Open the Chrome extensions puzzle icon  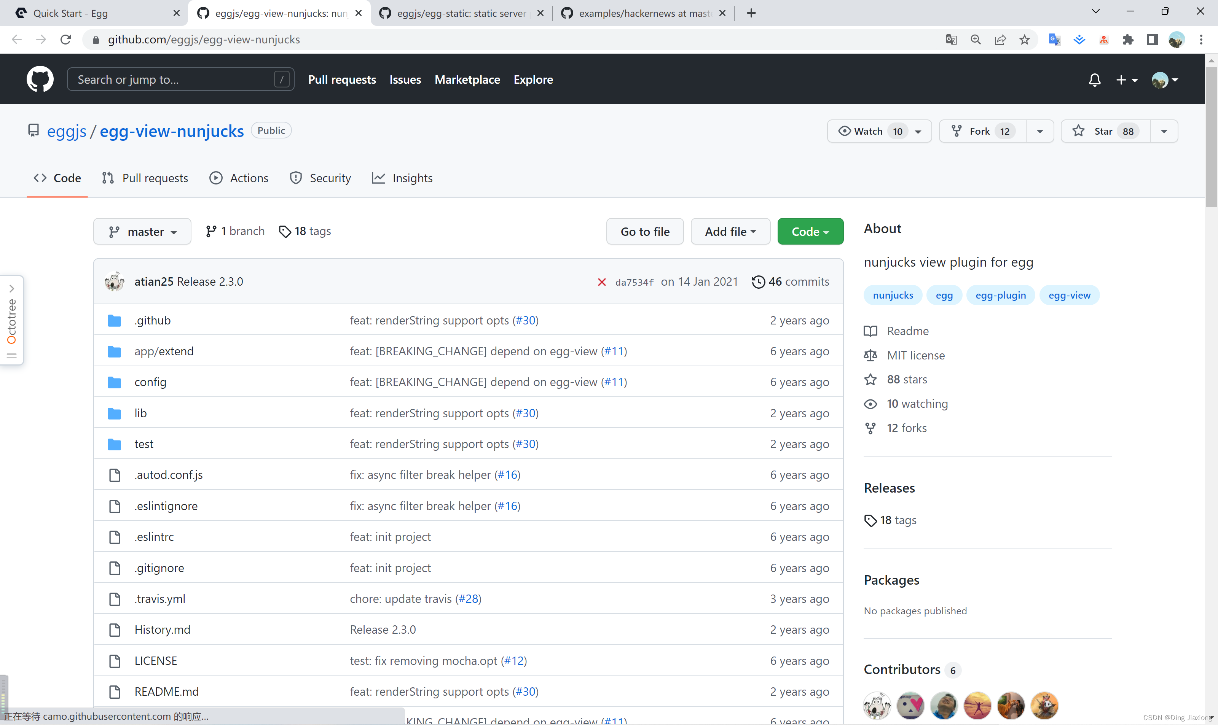(1128, 40)
